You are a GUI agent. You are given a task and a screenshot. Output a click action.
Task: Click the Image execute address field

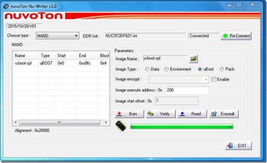click(x=187, y=90)
